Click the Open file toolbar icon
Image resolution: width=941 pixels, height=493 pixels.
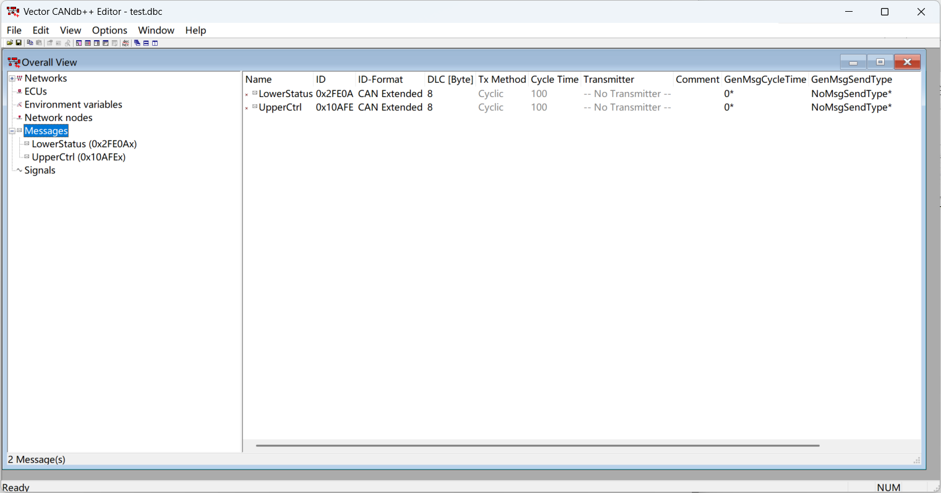point(10,43)
